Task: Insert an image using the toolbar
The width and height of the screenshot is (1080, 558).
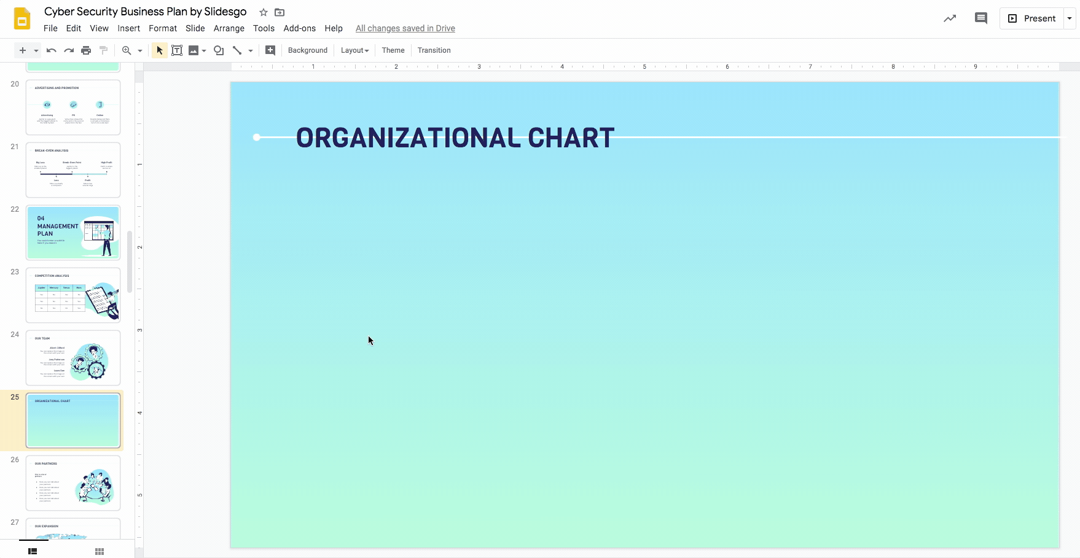Action: coord(194,50)
